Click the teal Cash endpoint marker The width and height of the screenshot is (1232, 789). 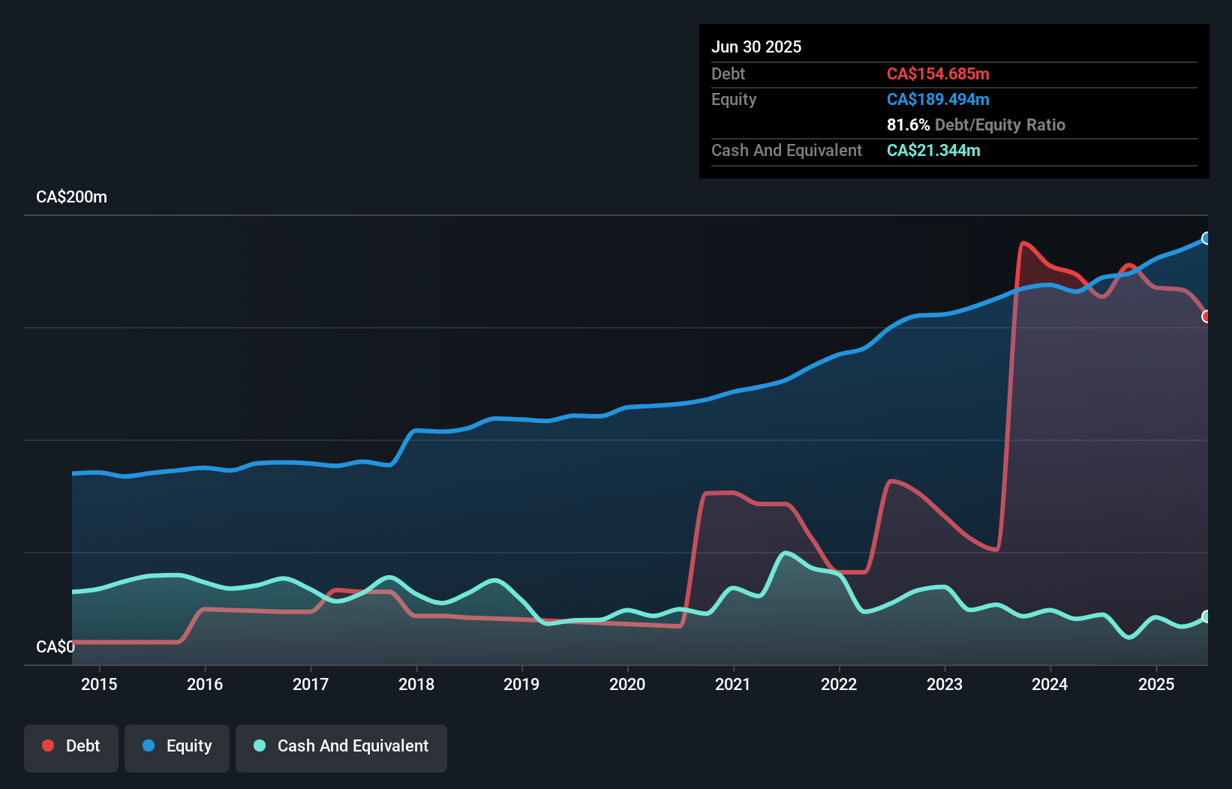(1206, 616)
